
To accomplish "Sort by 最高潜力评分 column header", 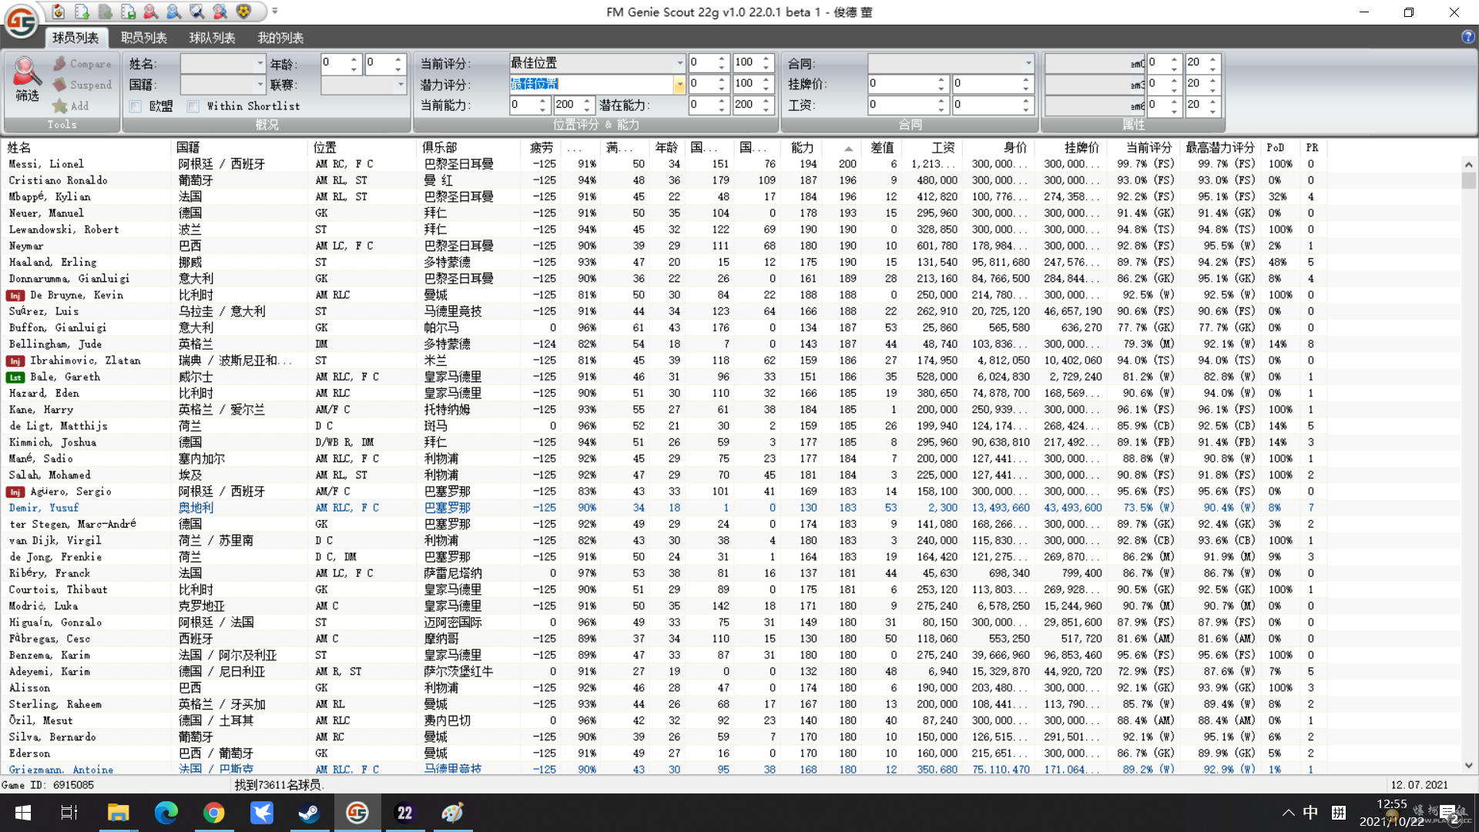I will pyautogui.click(x=1220, y=148).
